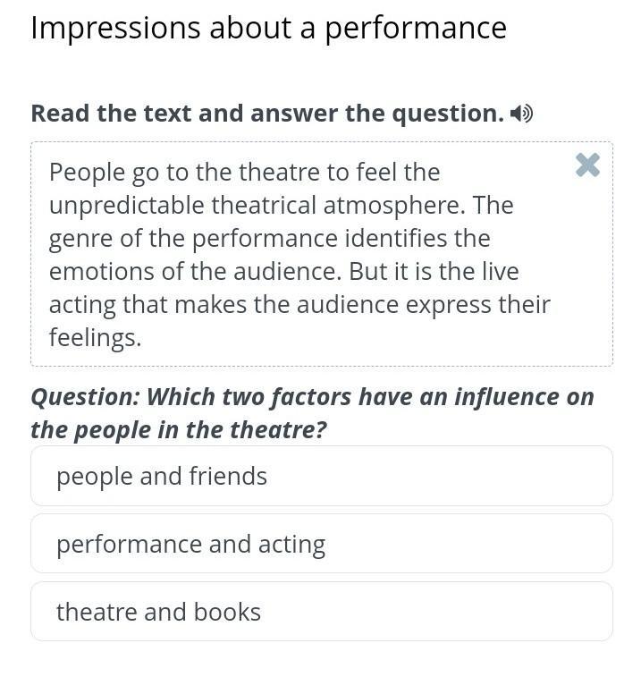624x677 pixels.
Task: Click the word "friends" in the first answer
Action: 227,476
